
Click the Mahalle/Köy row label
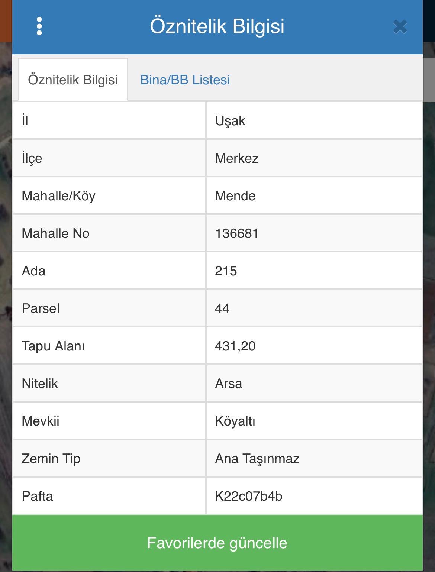coord(58,196)
